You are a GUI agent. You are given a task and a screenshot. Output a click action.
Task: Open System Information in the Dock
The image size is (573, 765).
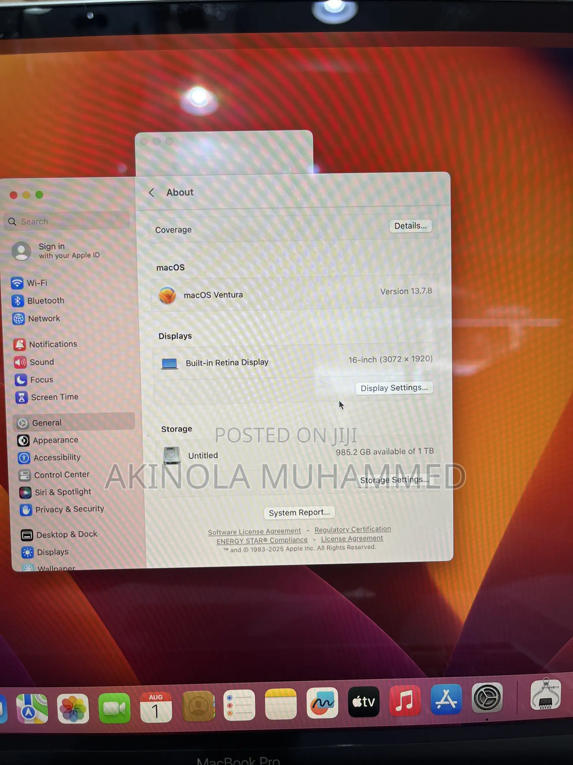pyautogui.click(x=545, y=694)
